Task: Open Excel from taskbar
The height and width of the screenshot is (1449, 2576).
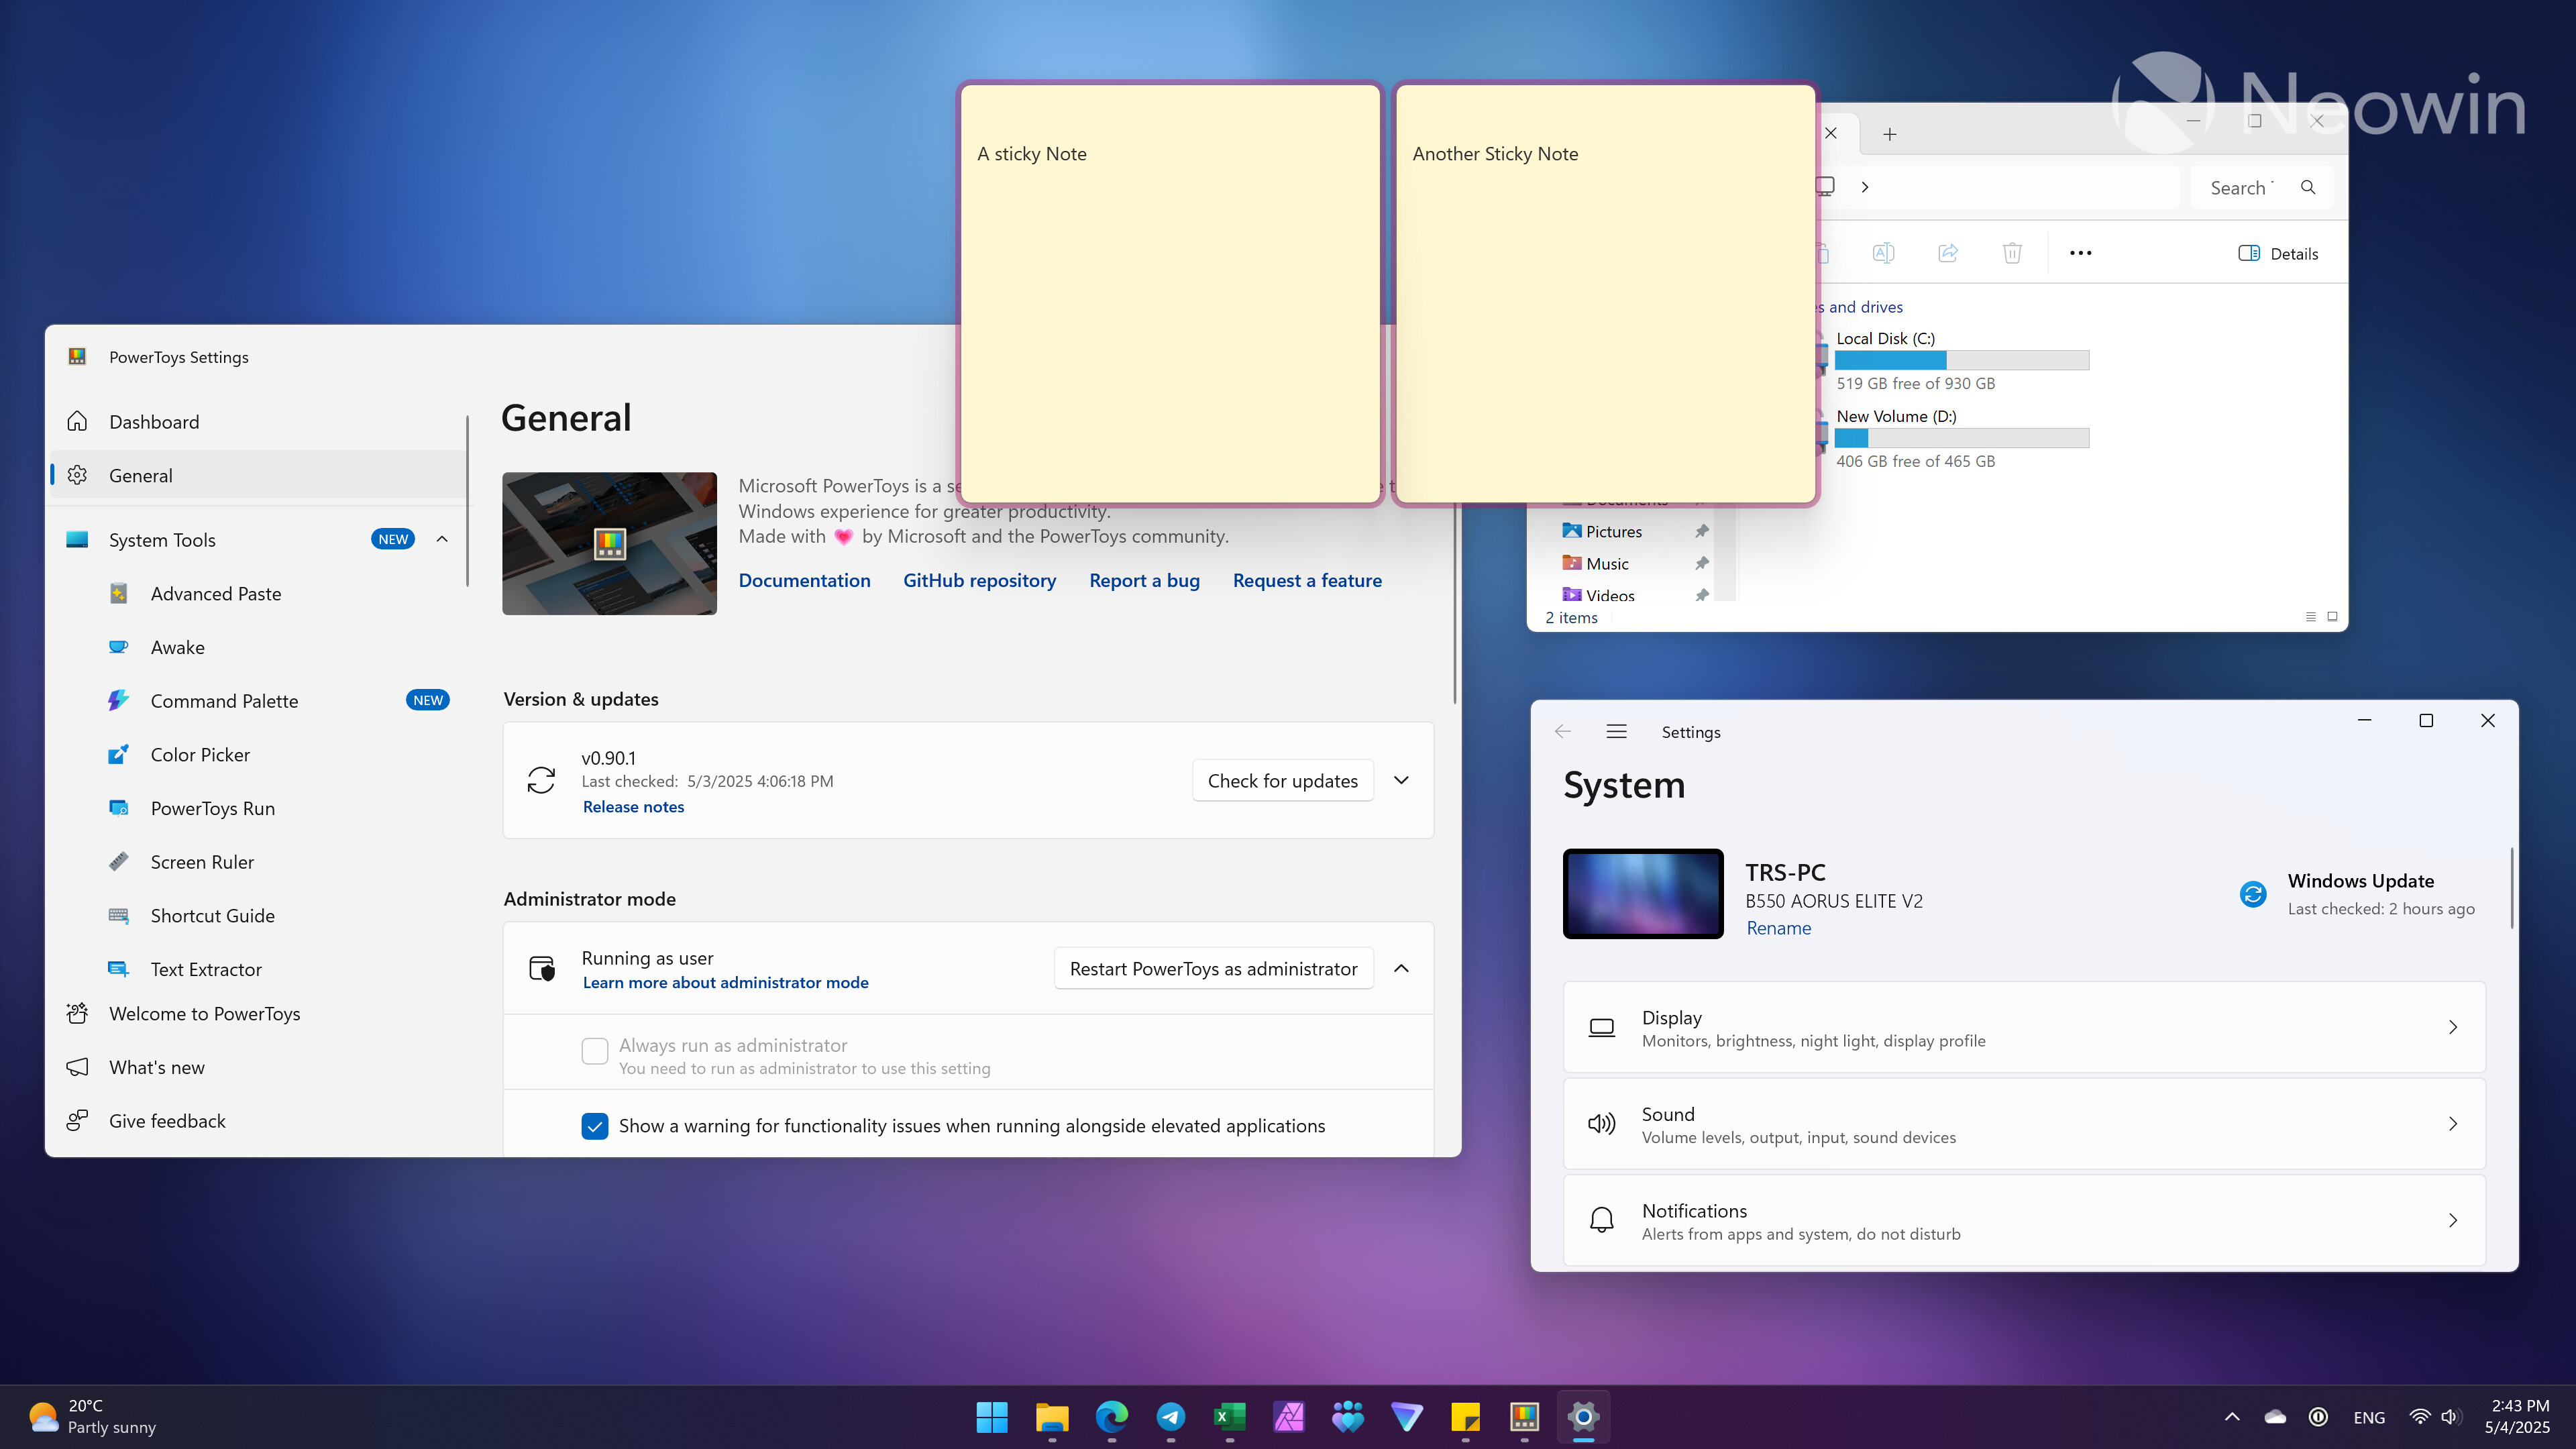Action: [1229, 1416]
